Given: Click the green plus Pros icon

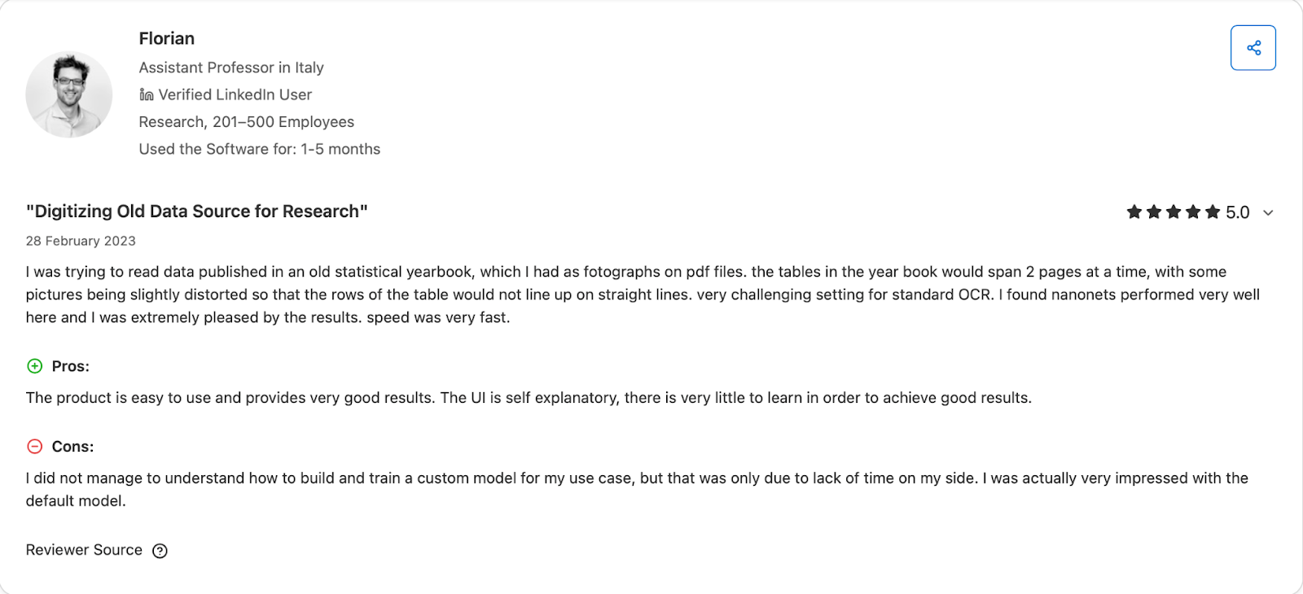Looking at the screenshot, I should 35,366.
